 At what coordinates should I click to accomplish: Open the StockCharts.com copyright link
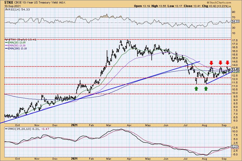pyautogui.click(x=219, y=2)
